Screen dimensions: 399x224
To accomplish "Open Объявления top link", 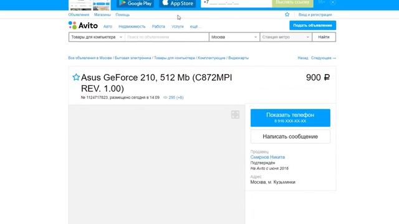I will (x=79, y=15).
